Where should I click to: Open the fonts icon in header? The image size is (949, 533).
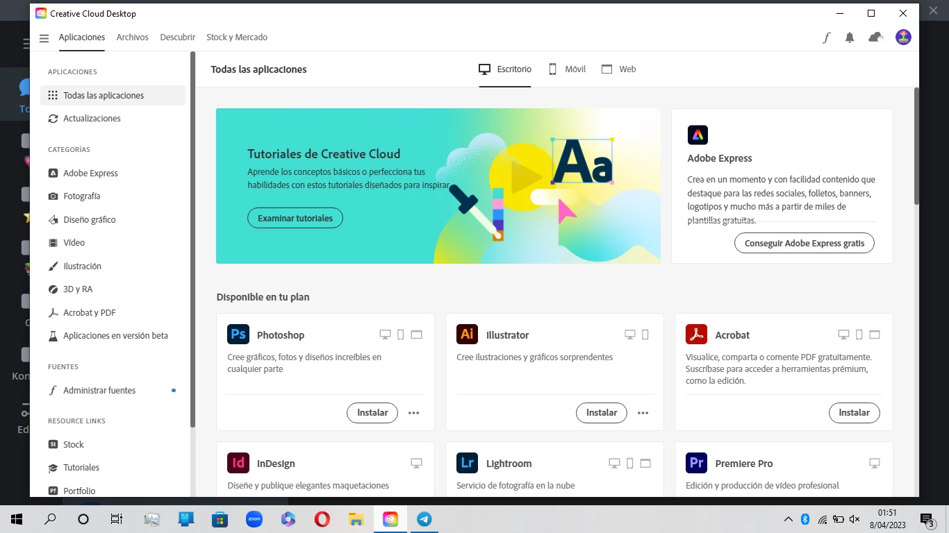tap(827, 37)
